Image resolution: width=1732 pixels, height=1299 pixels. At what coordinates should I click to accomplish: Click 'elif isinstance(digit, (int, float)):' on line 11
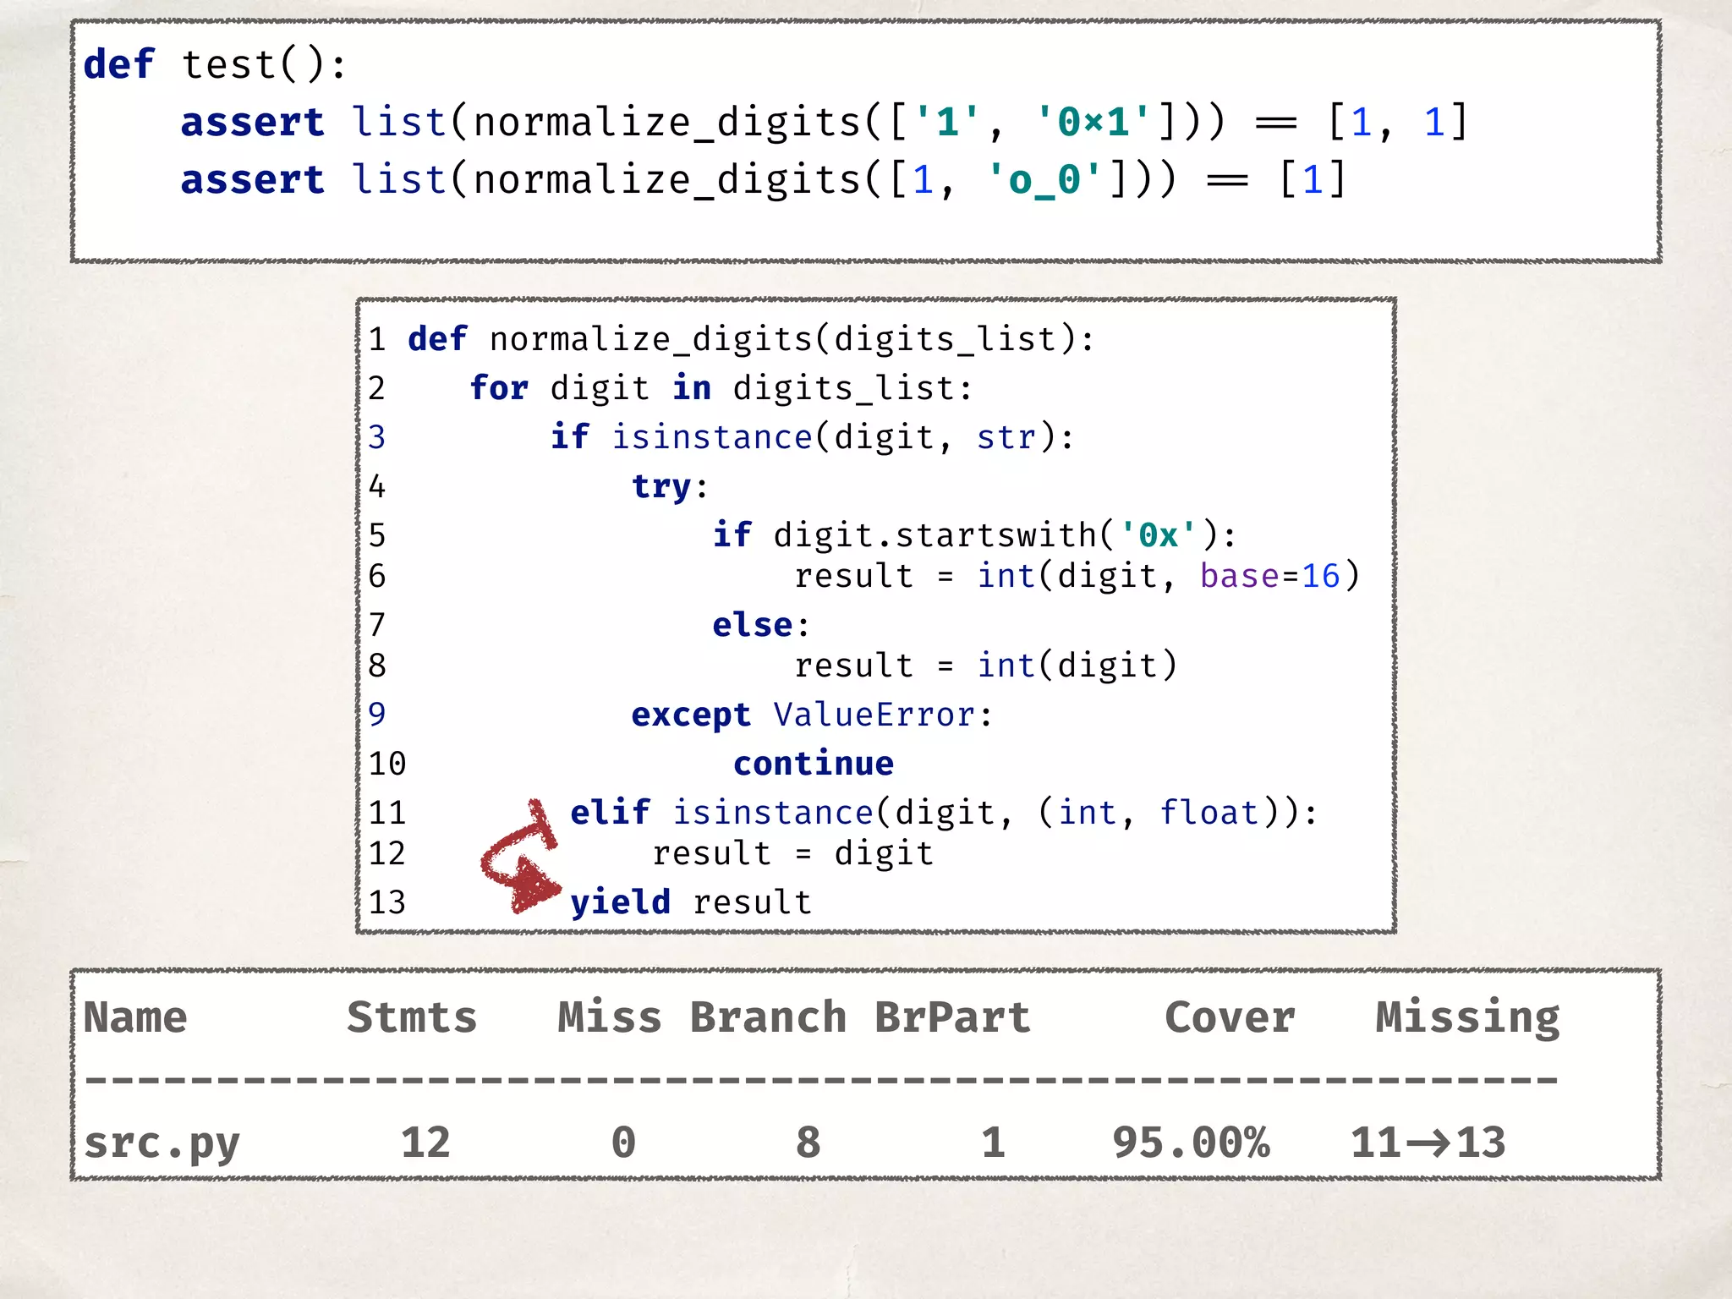pyautogui.click(x=944, y=813)
